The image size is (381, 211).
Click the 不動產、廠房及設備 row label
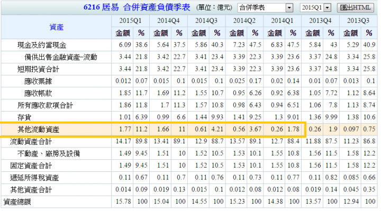point(49,154)
